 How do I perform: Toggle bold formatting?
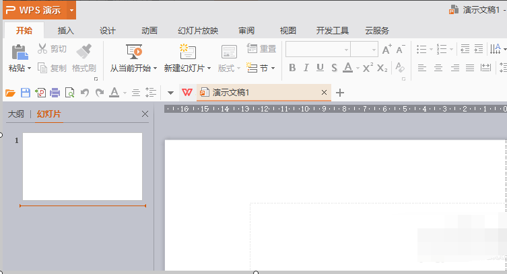[x=292, y=68]
